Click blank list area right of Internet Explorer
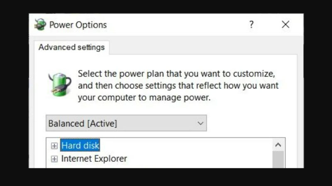Screen dimensions: 332x186 click(x=199, y=159)
